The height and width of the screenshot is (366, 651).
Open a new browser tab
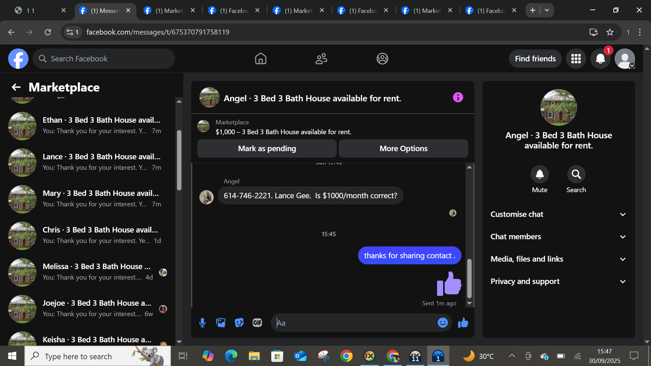(x=533, y=10)
